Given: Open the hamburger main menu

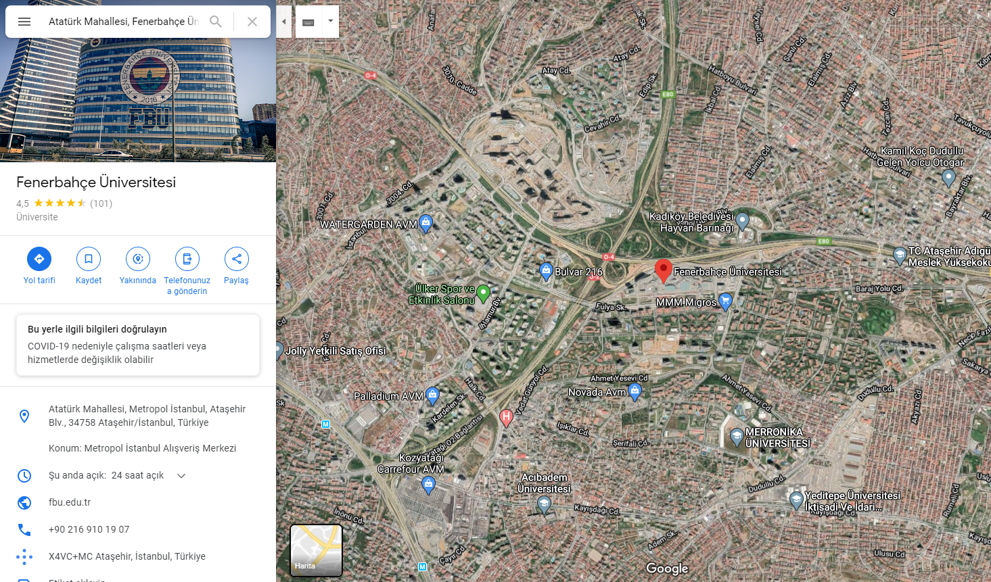Looking at the screenshot, I should pyautogui.click(x=24, y=22).
